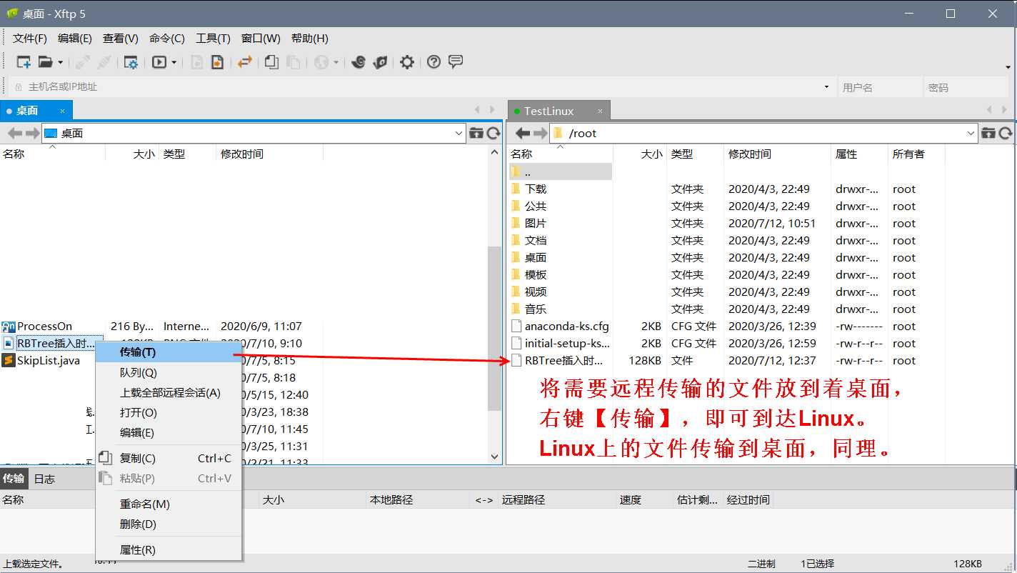Viewport: 1017px width, 573px height.
Task: Click the host name or IP address field
Action: tap(421, 87)
